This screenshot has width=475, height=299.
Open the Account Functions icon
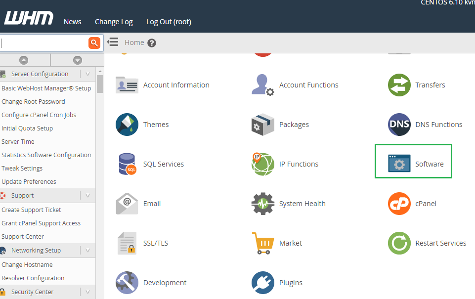[x=262, y=85]
